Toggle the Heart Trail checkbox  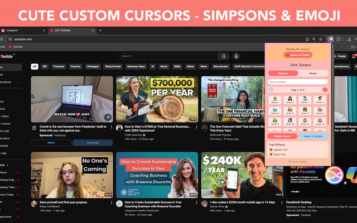(271, 154)
